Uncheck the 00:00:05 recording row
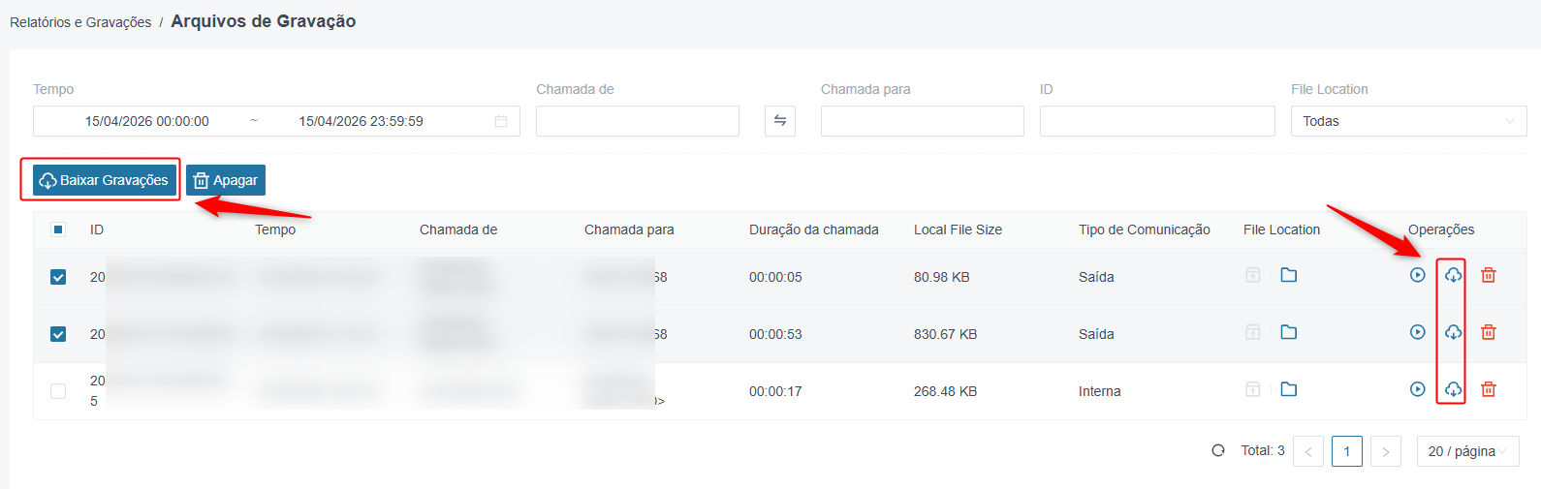1541x489 pixels. click(x=58, y=277)
